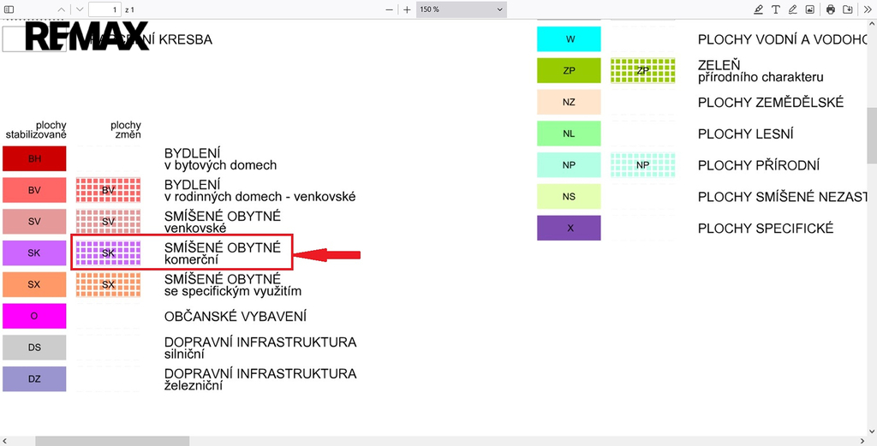The image size is (877, 446).
Task: Click the cyan W legend swatch
Action: (x=570, y=39)
